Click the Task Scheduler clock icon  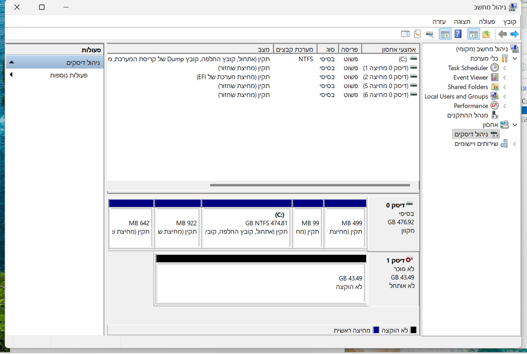tap(494, 68)
